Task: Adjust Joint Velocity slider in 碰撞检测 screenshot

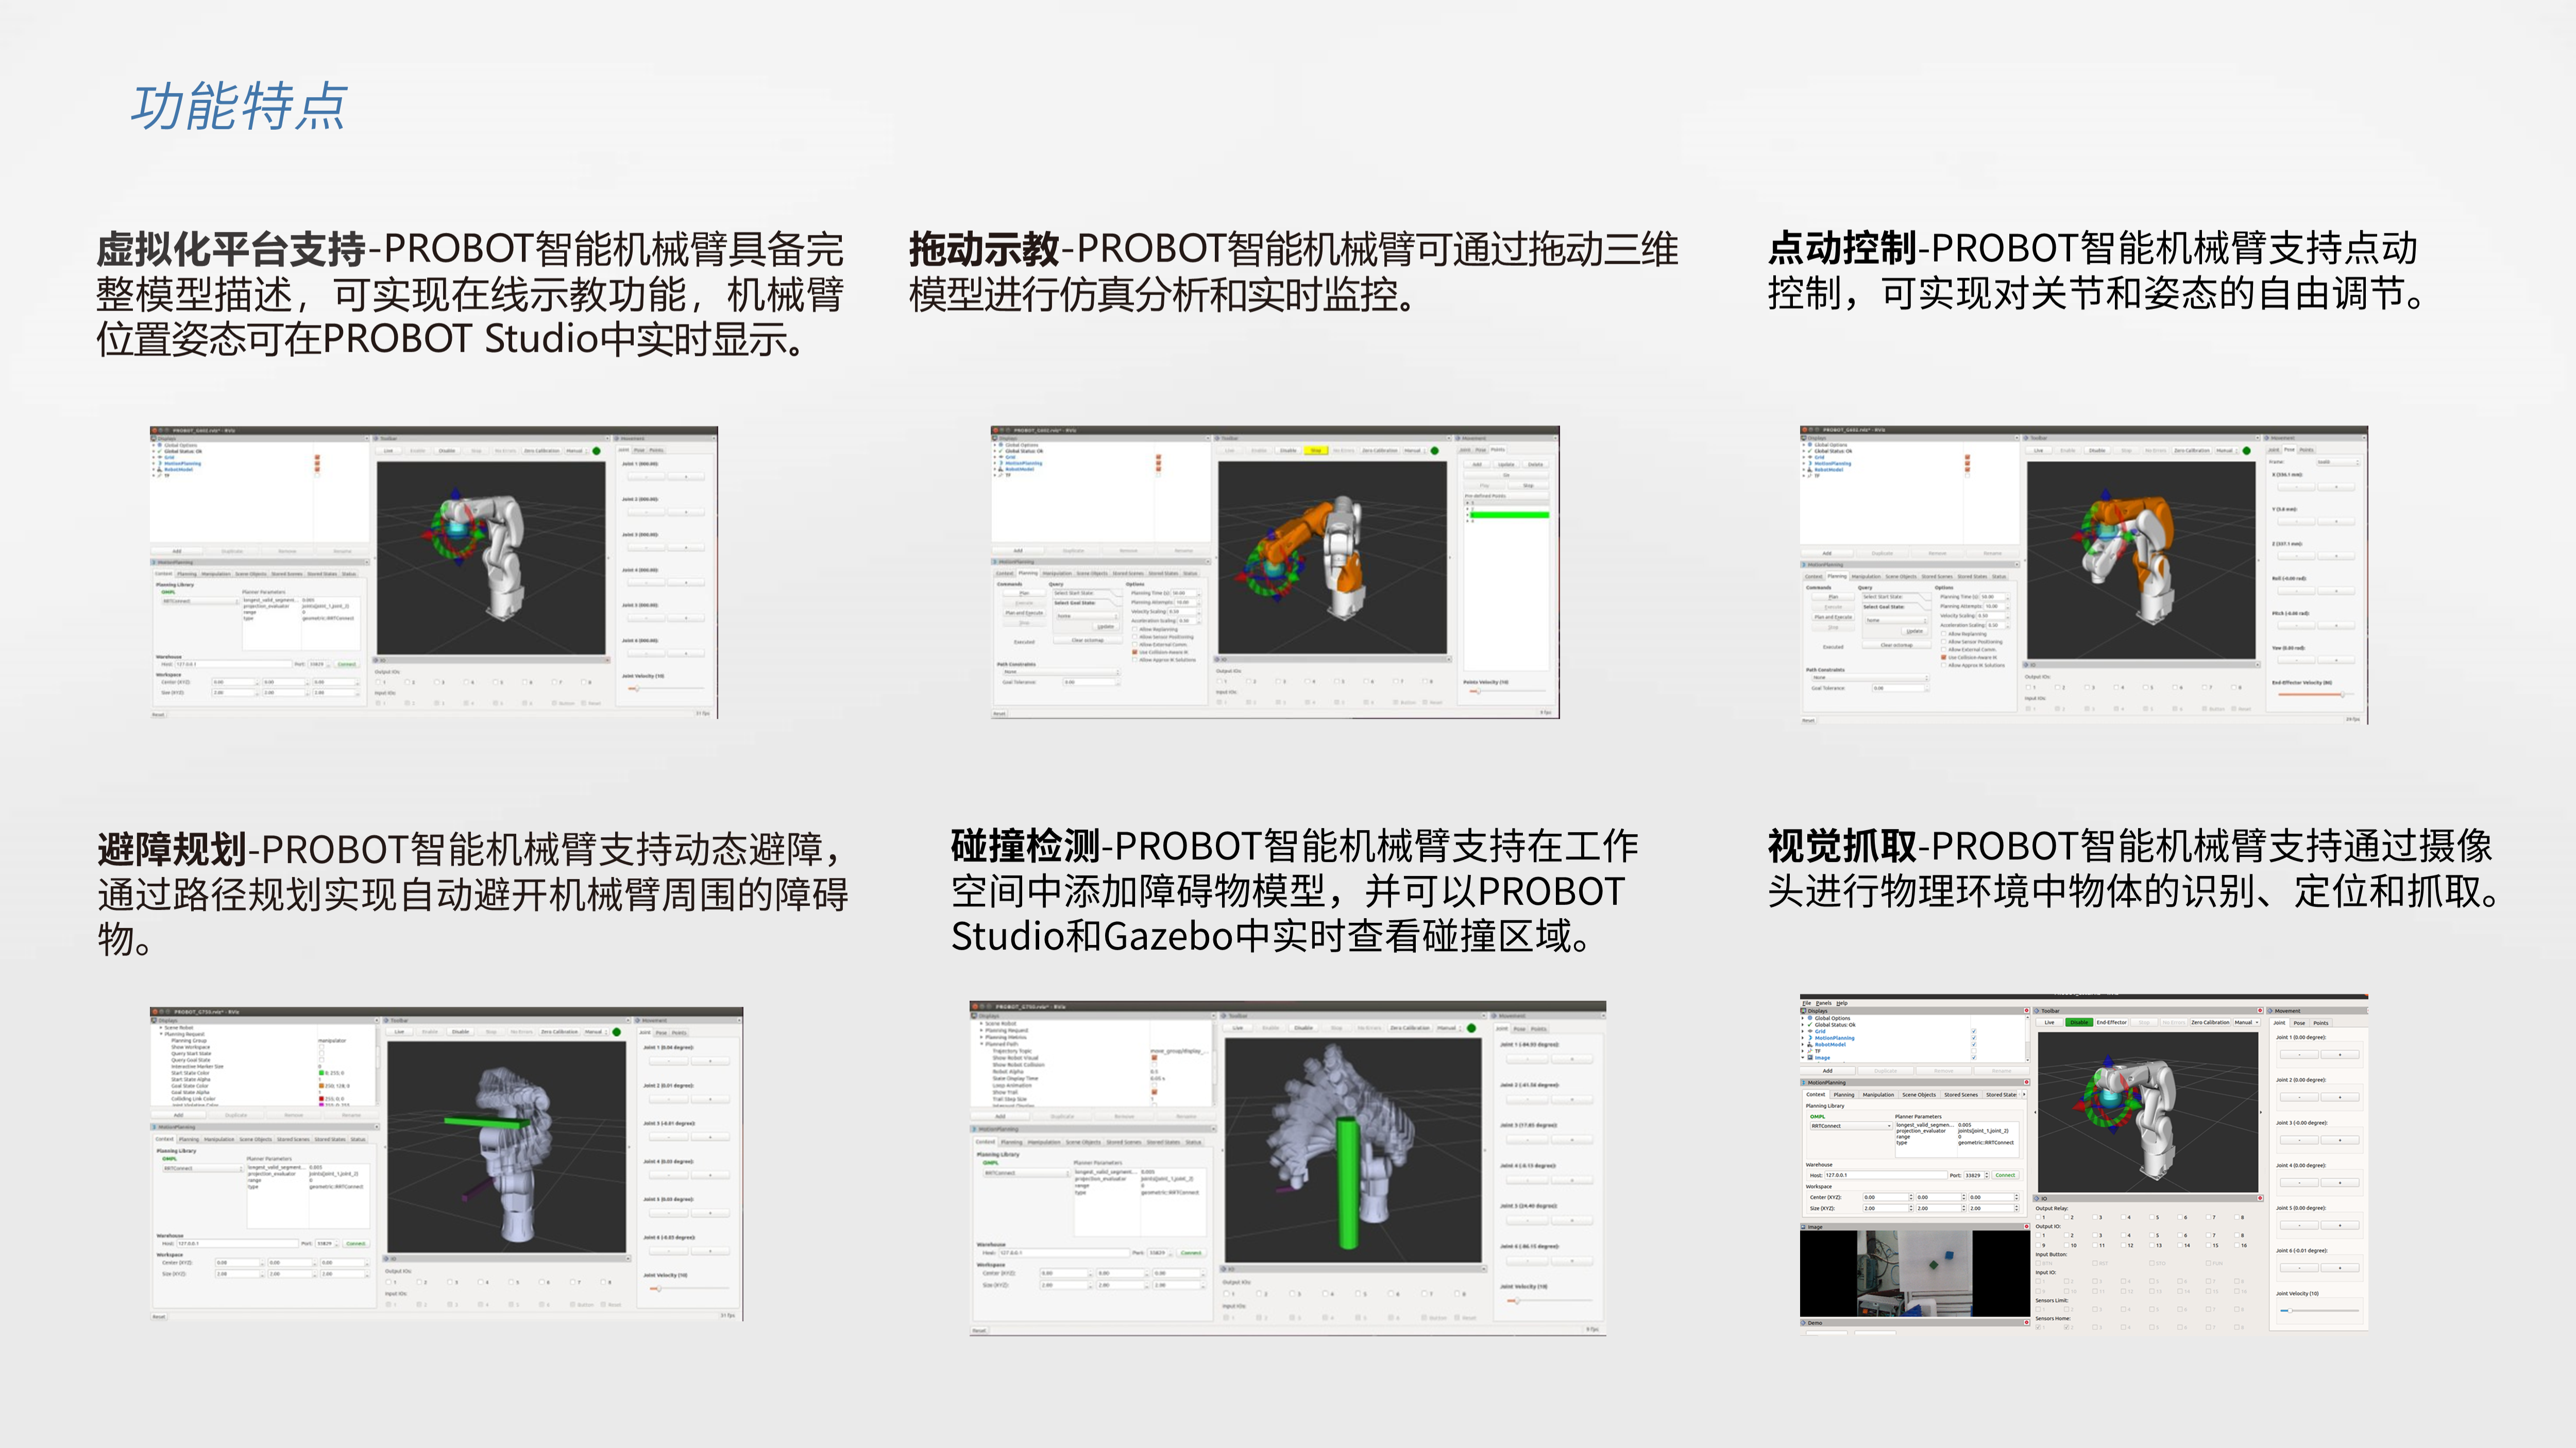Action: 1550,1301
